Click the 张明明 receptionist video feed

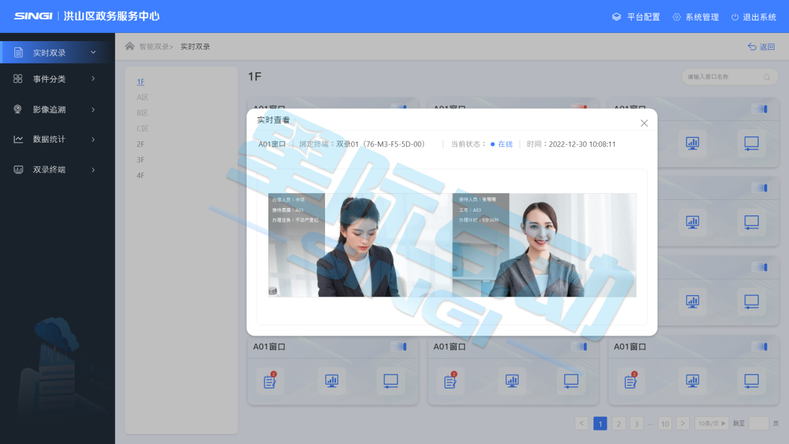click(x=544, y=245)
